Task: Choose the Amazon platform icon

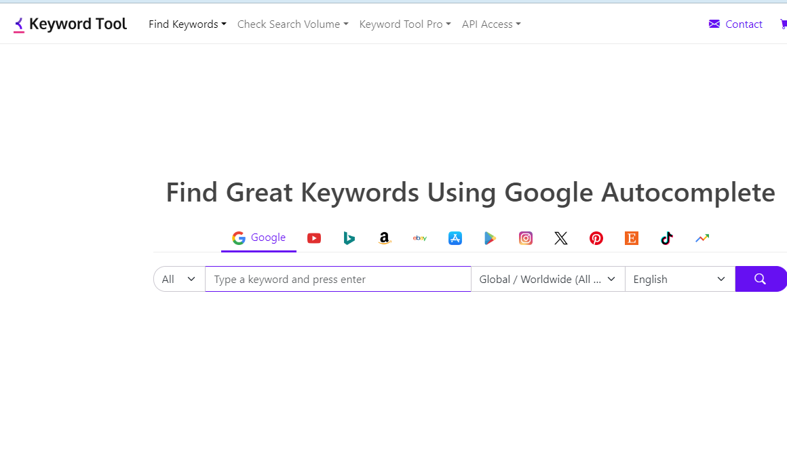Action: pyautogui.click(x=385, y=238)
